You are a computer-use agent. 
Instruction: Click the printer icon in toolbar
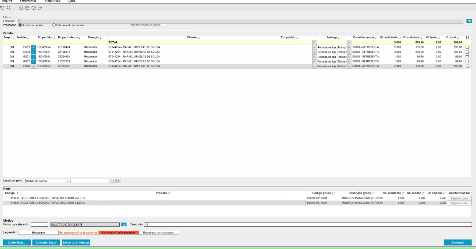pos(21,8)
